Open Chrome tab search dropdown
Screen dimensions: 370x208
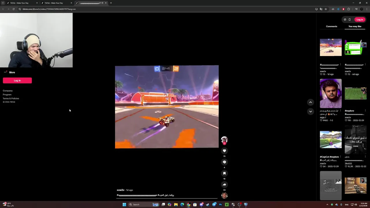tap(3, 3)
